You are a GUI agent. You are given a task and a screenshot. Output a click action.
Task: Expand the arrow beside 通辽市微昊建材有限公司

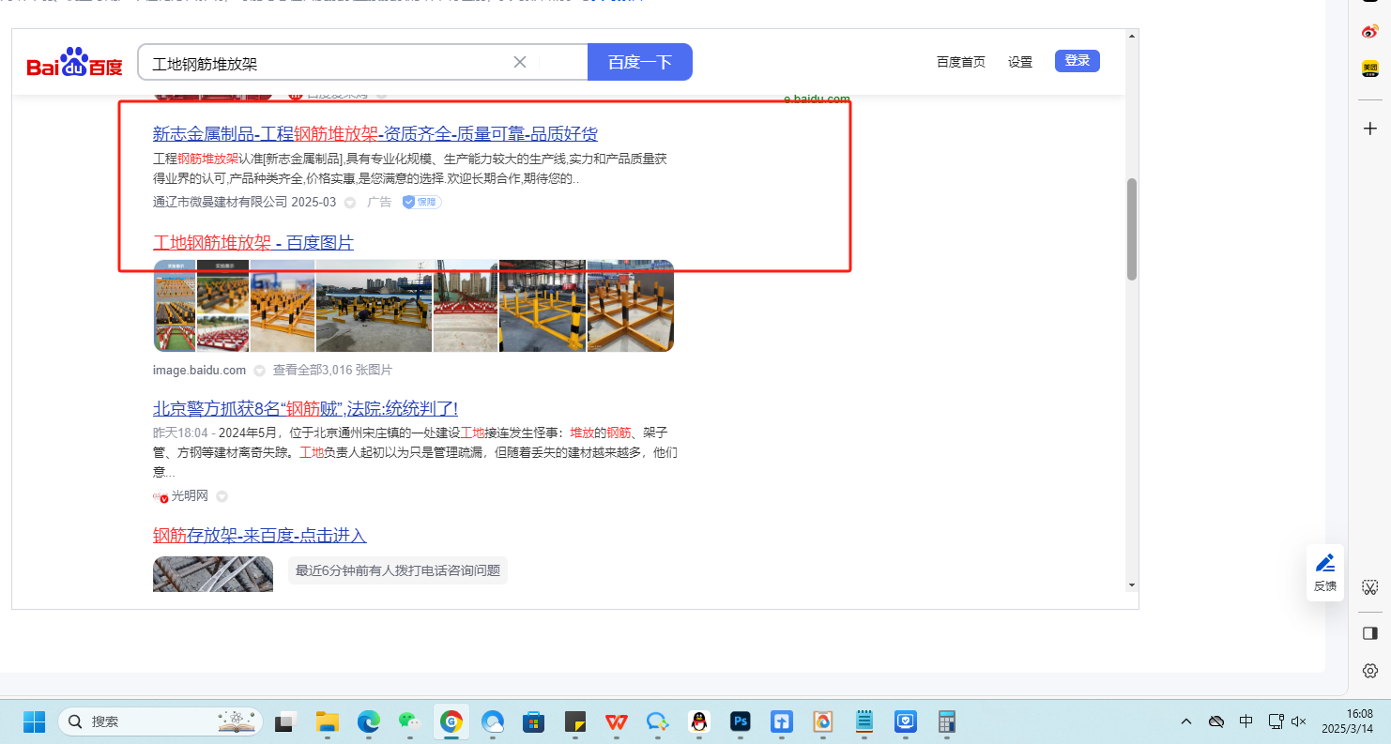pos(350,203)
